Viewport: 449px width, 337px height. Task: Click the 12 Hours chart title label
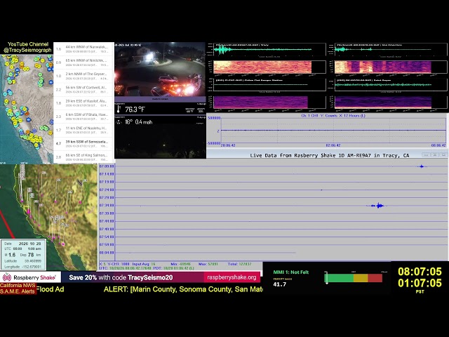pyautogui.click(x=333, y=115)
